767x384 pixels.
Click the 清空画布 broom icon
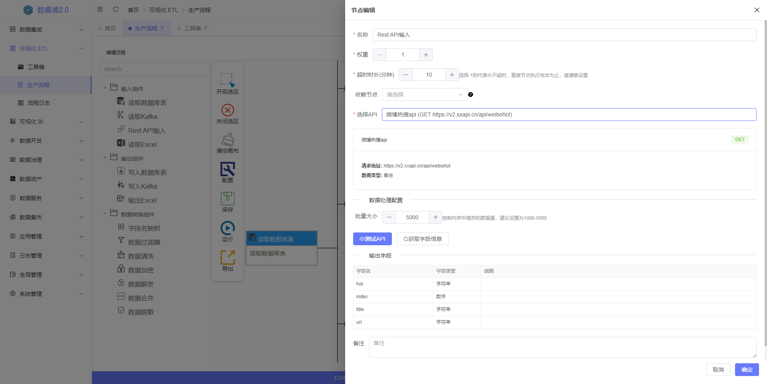[x=227, y=140]
